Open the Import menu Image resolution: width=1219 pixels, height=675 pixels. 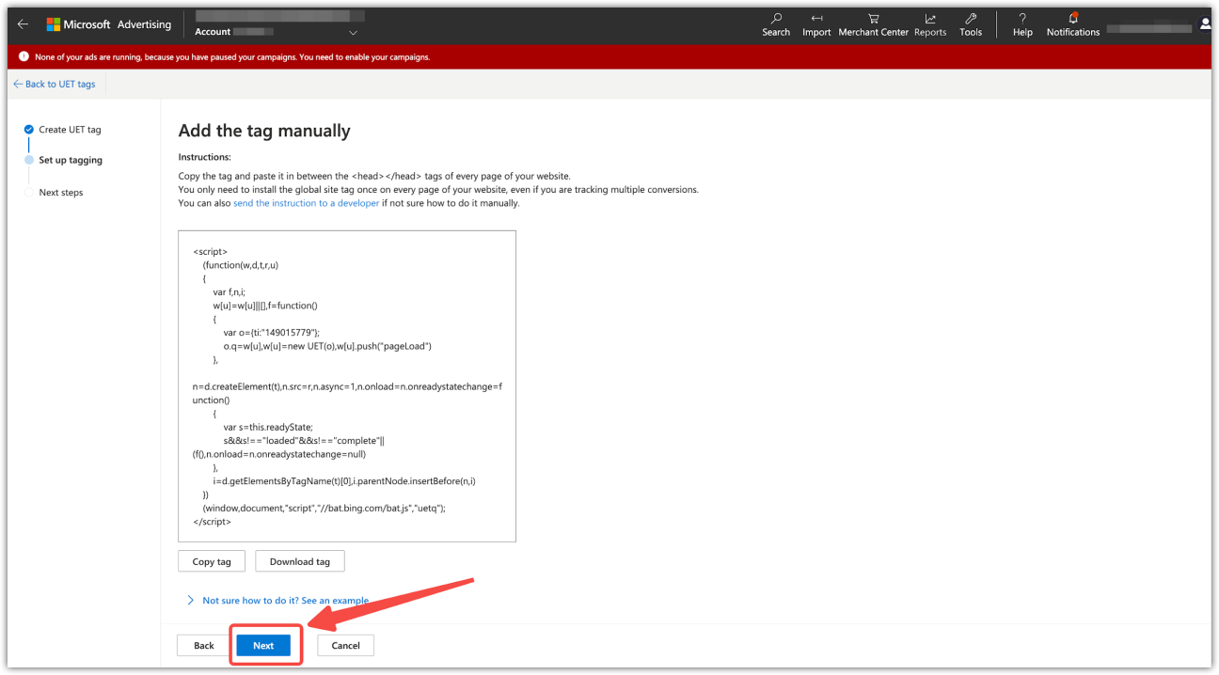816,24
